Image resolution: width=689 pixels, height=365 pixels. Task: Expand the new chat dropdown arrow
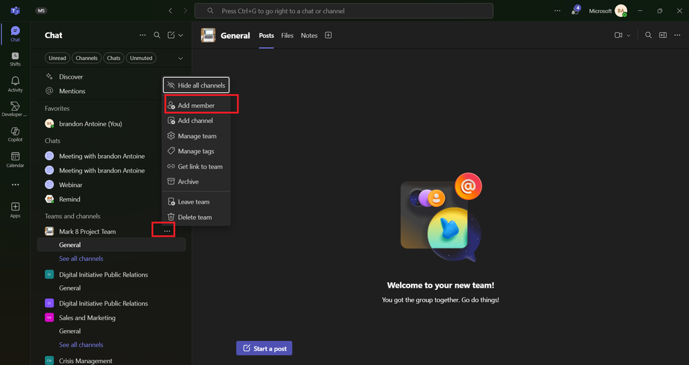pyautogui.click(x=181, y=35)
